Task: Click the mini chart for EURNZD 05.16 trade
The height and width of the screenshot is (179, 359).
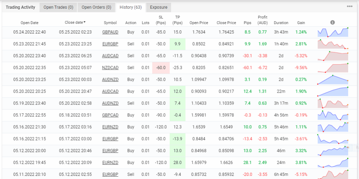Action: point(333,127)
